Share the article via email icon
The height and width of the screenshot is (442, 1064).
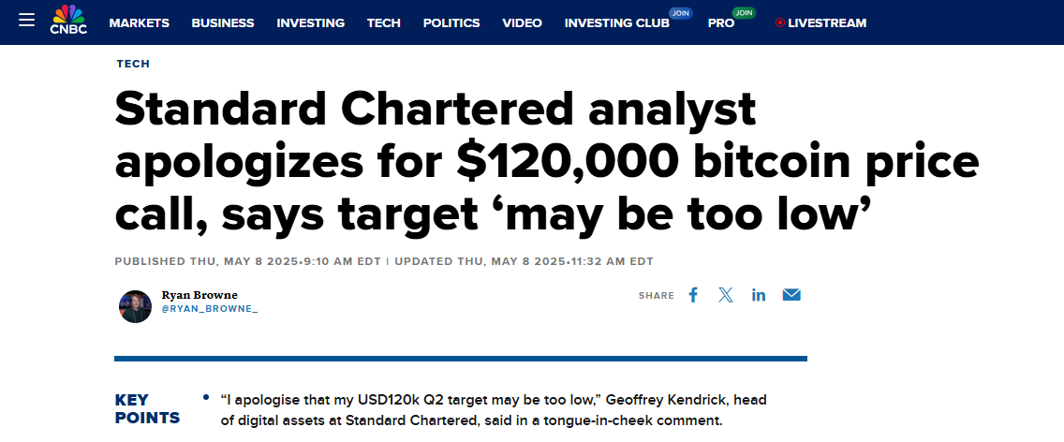pos(791,295)
